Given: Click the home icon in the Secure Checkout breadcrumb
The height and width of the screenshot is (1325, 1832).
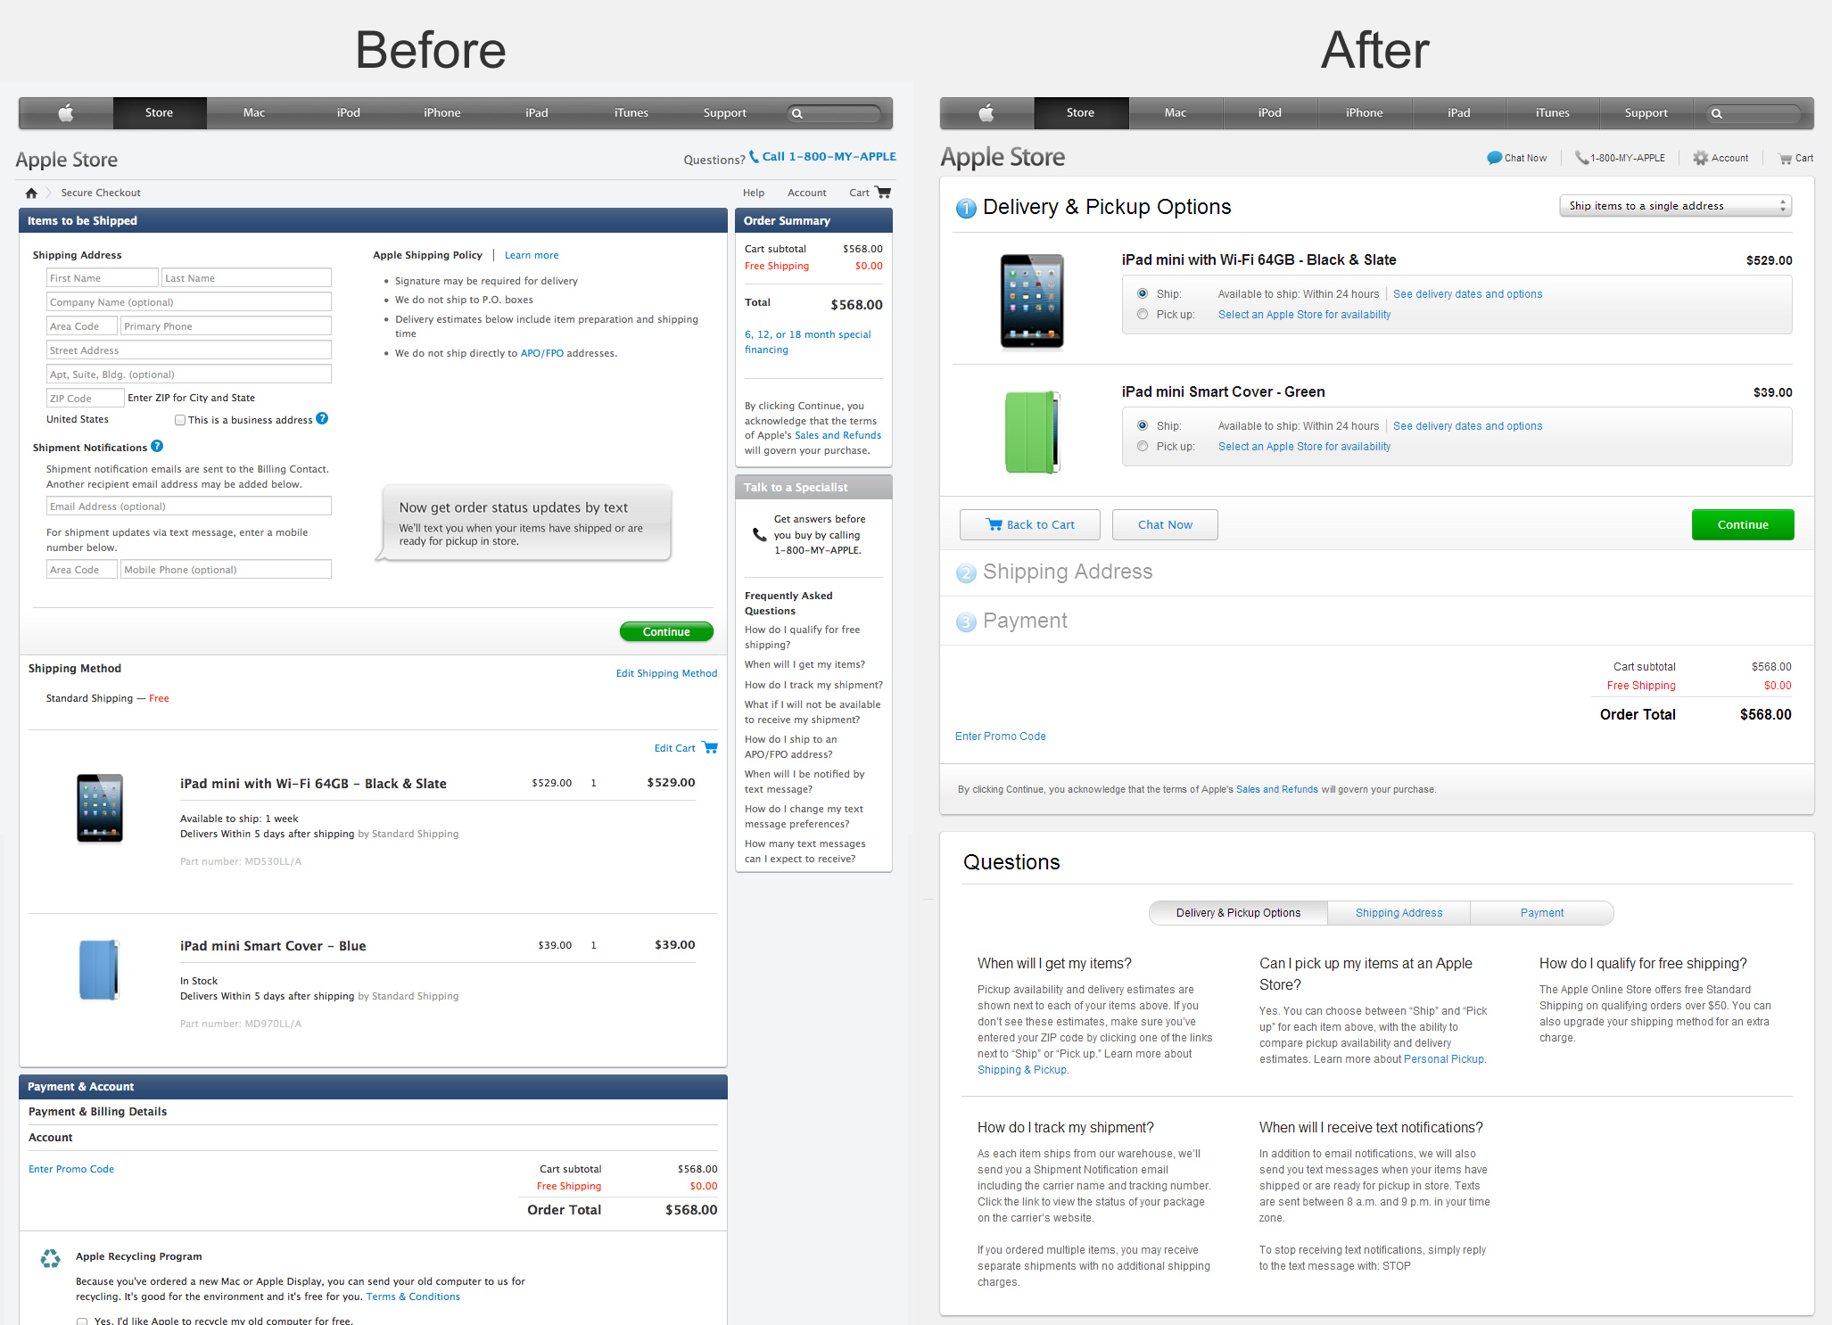Looking at the screenshot, I should pyautogui.click(x=32, y=193).
